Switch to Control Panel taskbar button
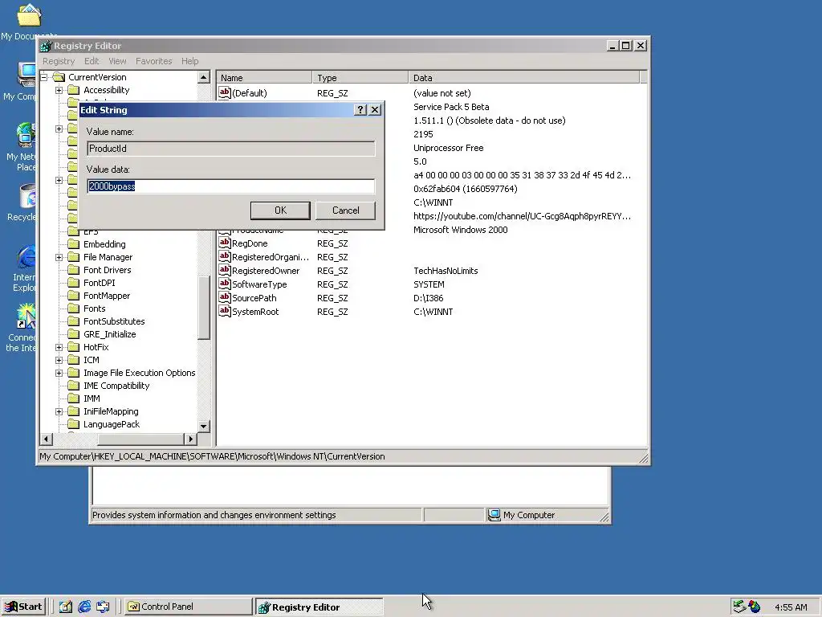This screenshot has width=822, height=617. (x=188, y=607)
